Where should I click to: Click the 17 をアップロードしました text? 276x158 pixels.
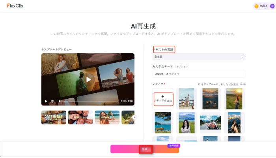point(213,85)
